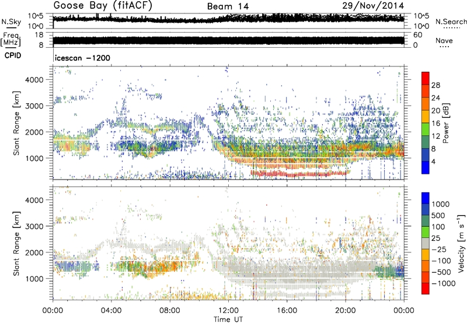Image resolution: width=467 pixels, height=323 pixels.
Task: Click the 'icescan -1200' CPID text
Action: tap(82, 58)
